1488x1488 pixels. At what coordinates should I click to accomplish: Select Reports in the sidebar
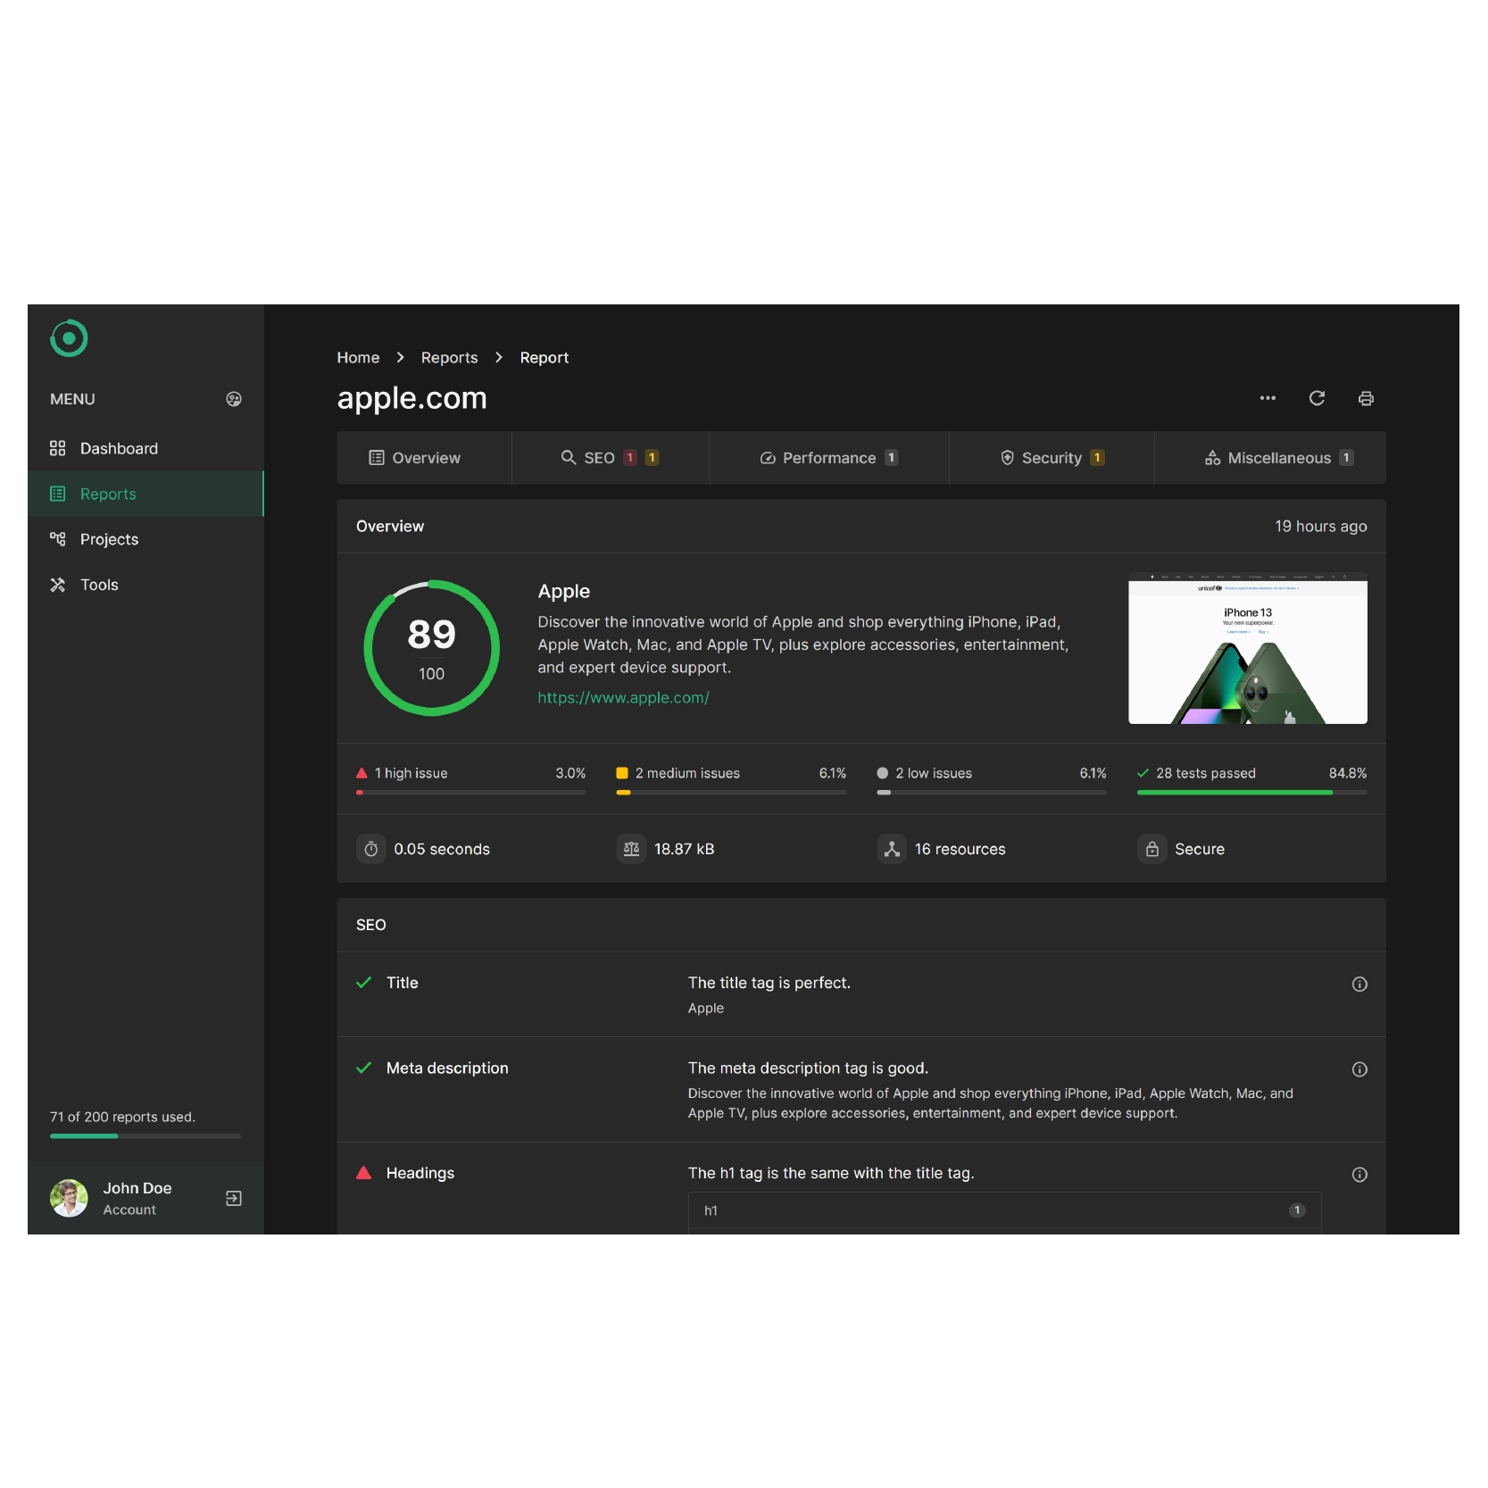pyautogui.click(x=145, y=494)
